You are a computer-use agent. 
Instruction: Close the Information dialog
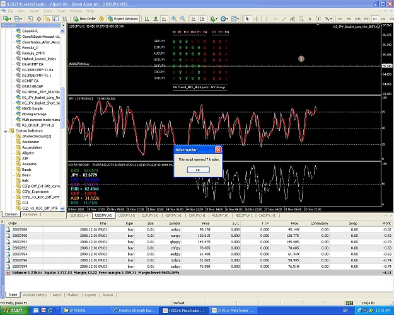[x=218, y=150]
